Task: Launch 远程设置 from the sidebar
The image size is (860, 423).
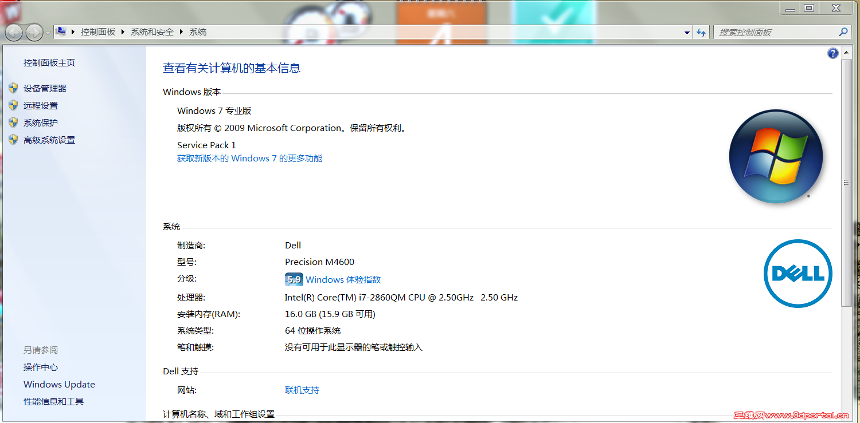Action: [41, 105]
